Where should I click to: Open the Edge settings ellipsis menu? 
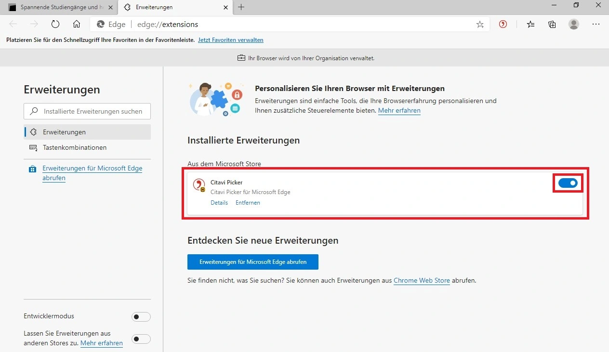tap(596, 24)
